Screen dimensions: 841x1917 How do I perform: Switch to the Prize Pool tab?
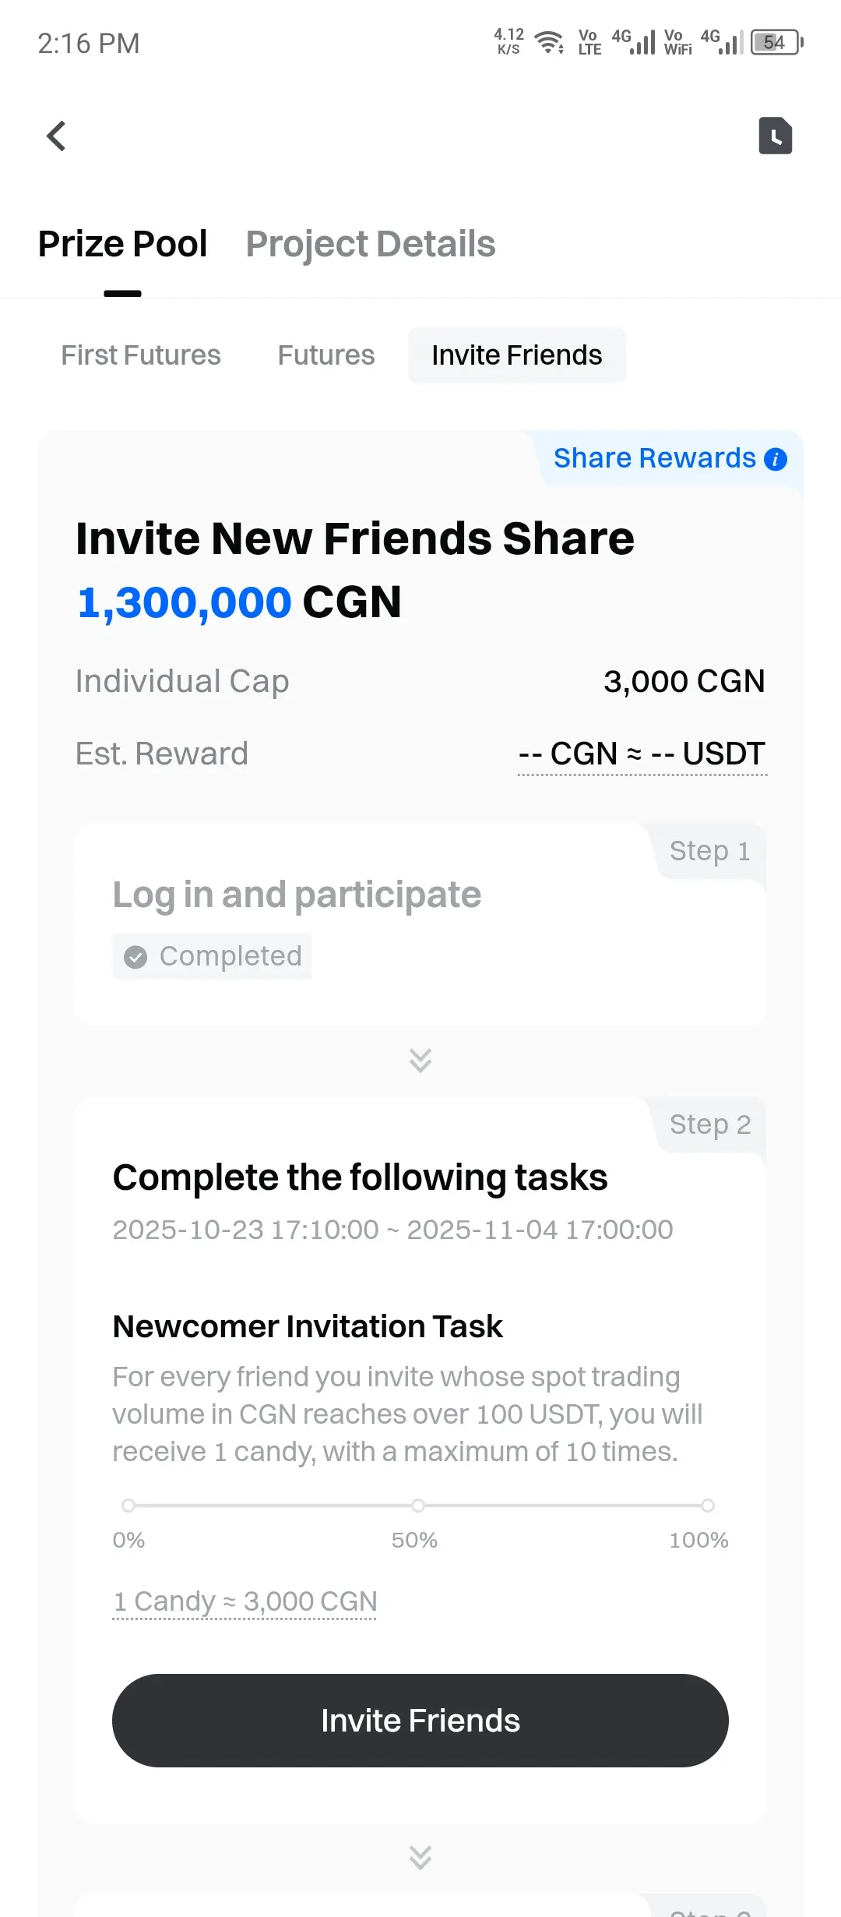point(122,244)
